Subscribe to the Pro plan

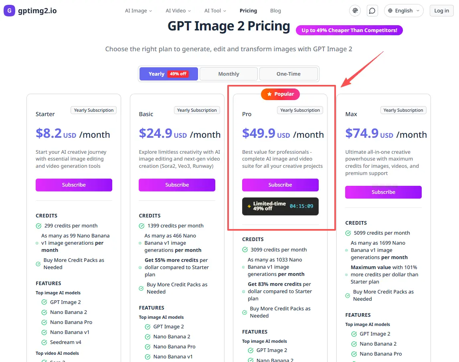(x=280, y=185)
